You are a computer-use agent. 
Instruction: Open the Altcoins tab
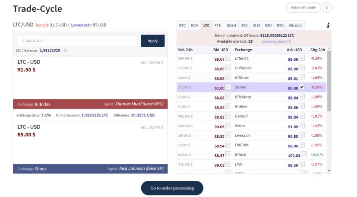pos(295,26)
